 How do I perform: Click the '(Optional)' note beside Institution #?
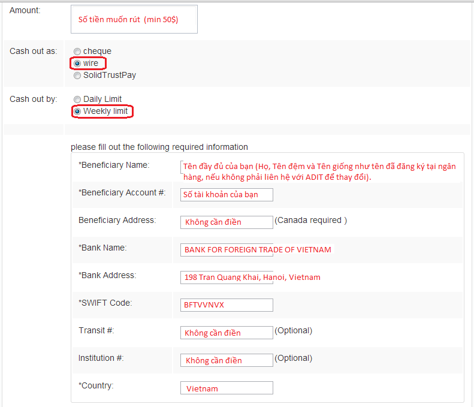(x=293, y=358)
